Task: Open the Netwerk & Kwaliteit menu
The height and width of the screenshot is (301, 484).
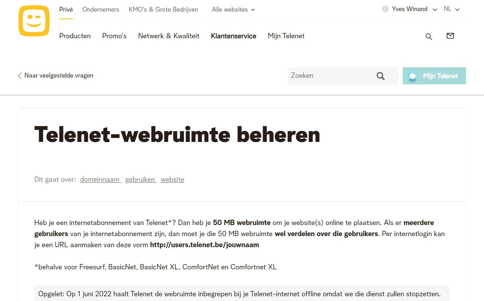Action: point(169,36)
